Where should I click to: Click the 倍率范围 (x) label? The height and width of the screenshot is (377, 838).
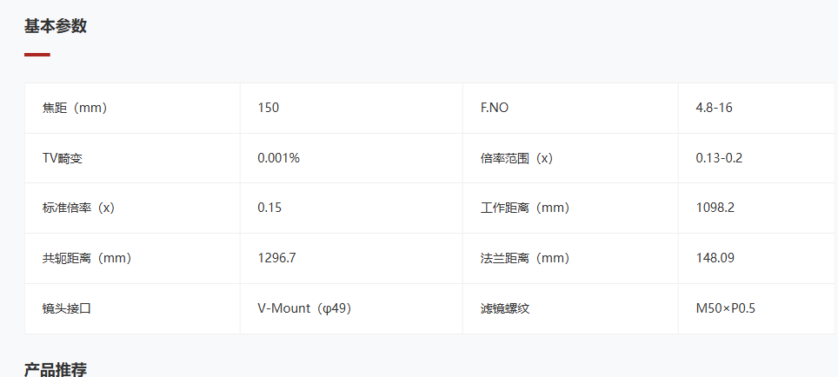tap(516, 159)
